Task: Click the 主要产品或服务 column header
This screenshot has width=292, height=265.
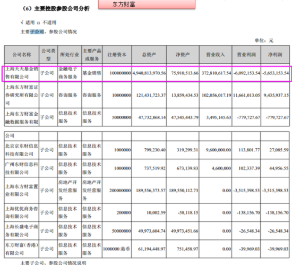Action: [92, 55]
